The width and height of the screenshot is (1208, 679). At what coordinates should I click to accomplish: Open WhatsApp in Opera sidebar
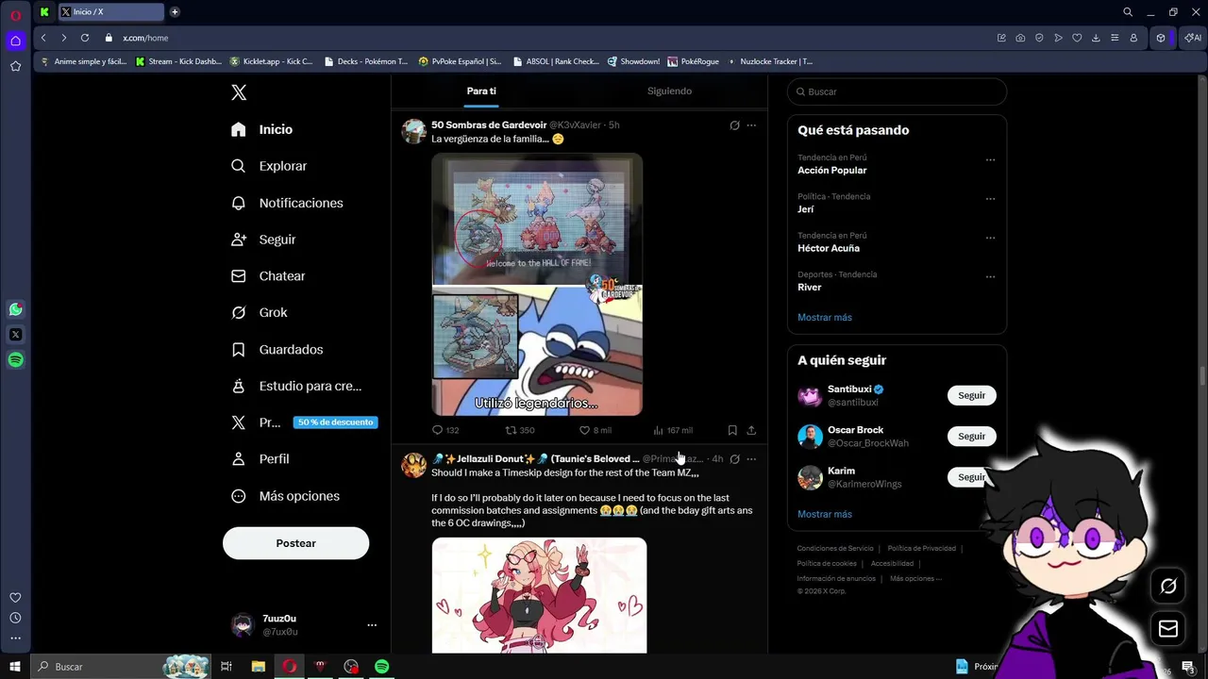pyautogui.click(x=15, y=309)
